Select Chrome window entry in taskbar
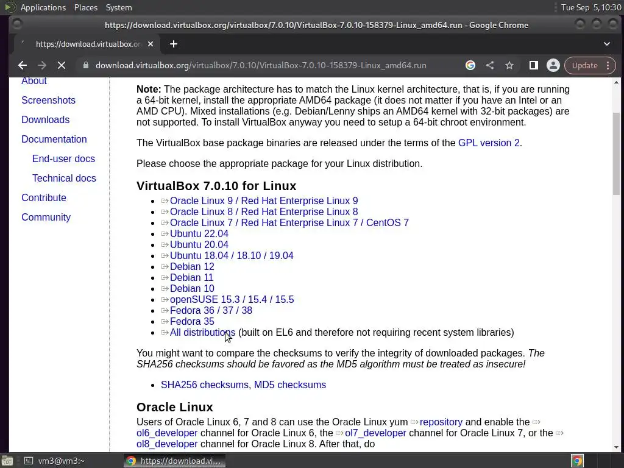624x468 pixels. click(174, 461)
